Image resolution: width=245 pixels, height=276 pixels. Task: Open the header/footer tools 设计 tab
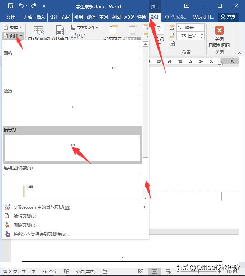click(155, 17)
